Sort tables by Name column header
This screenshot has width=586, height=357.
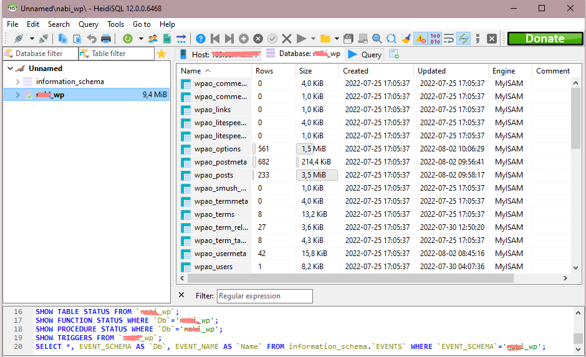click(x=214, y=70)
